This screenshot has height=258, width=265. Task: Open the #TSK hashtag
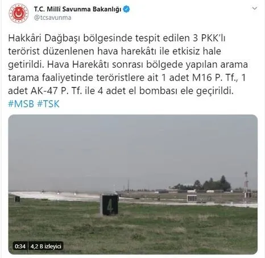click(48, 104)
